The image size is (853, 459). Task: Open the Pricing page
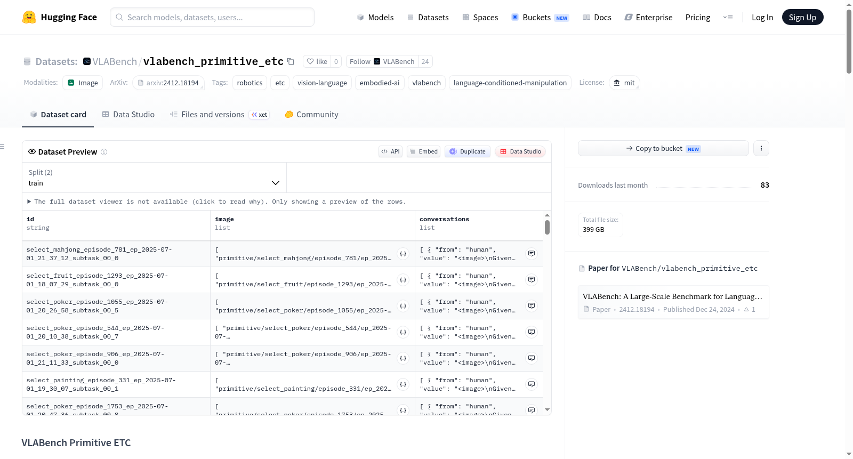point(698,17)
